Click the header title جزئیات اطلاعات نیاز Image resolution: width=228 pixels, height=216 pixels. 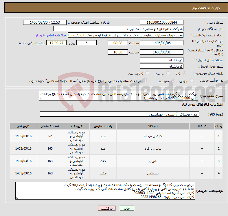click(x=207, y=8)
